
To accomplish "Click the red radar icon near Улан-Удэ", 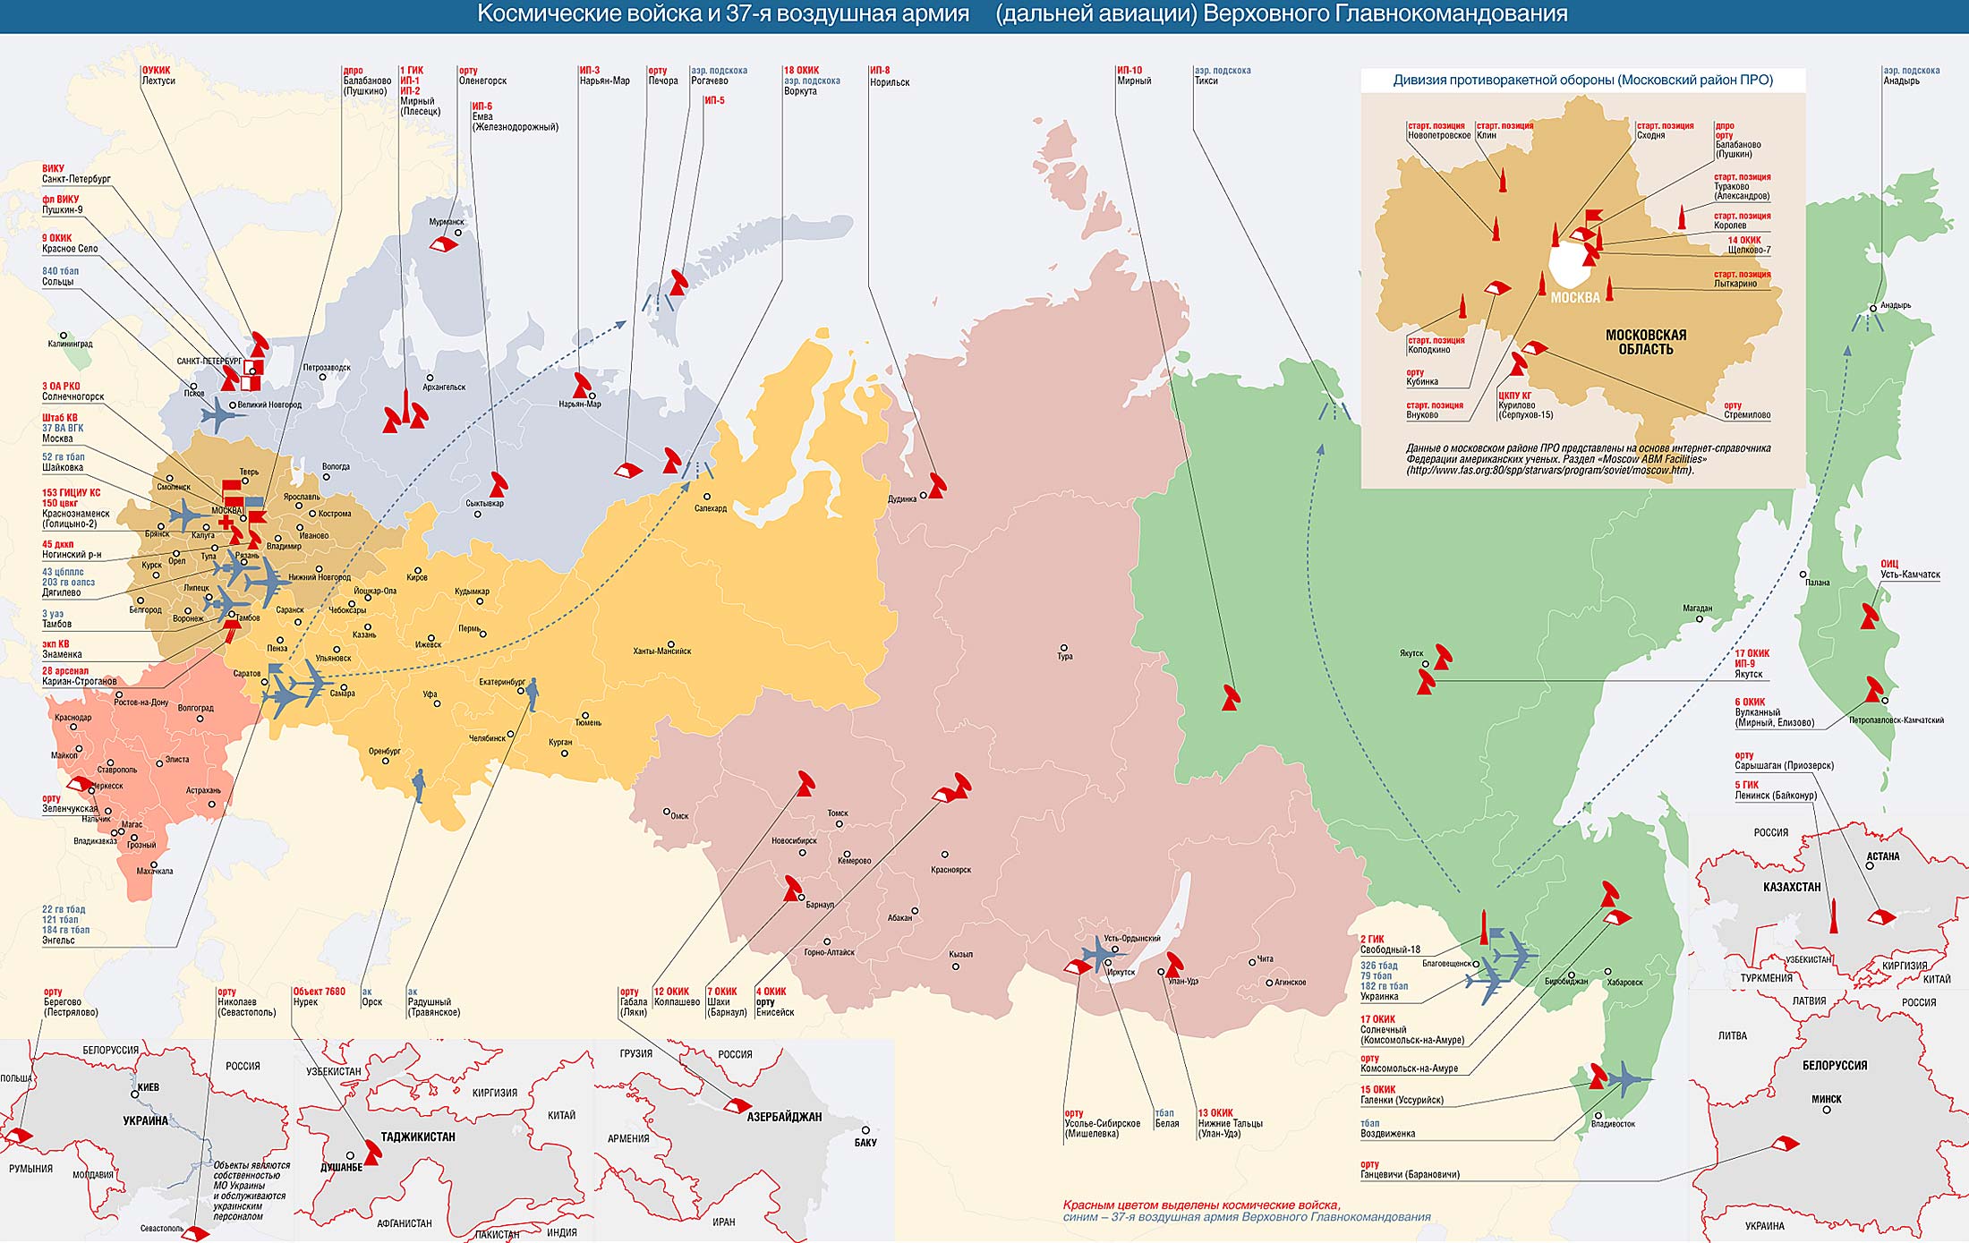I will tap(1173, 964).
